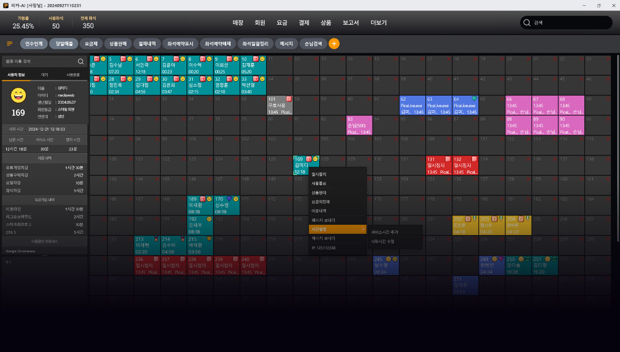This screenshot has width=620, height=352.
Task: Switch to the 대기 tab
Action: pos(44,75)
